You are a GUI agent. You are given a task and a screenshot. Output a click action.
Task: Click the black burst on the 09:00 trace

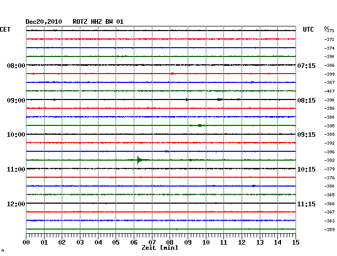click(x=220, y=99)
